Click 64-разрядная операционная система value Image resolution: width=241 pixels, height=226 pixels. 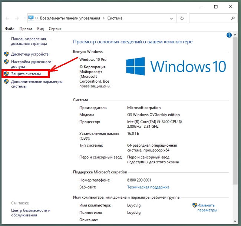tap(152, 148)
